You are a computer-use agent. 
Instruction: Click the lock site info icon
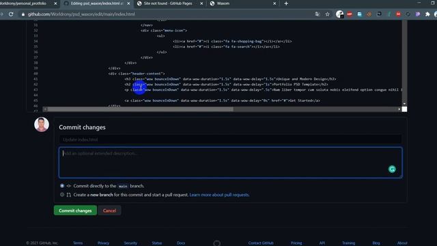(23, 14)
